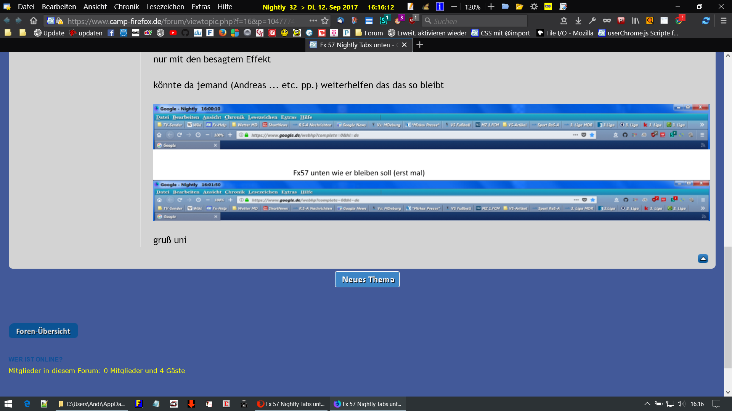This screenshot has width=732, height=411.
Task: Toggle the private browsing mask icon
Action: point(607,21)
